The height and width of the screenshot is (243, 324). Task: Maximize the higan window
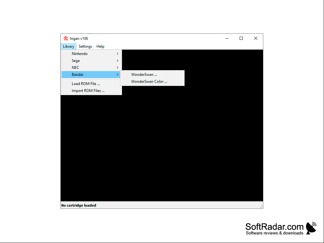pyautogui.click(x=241, y=39)
